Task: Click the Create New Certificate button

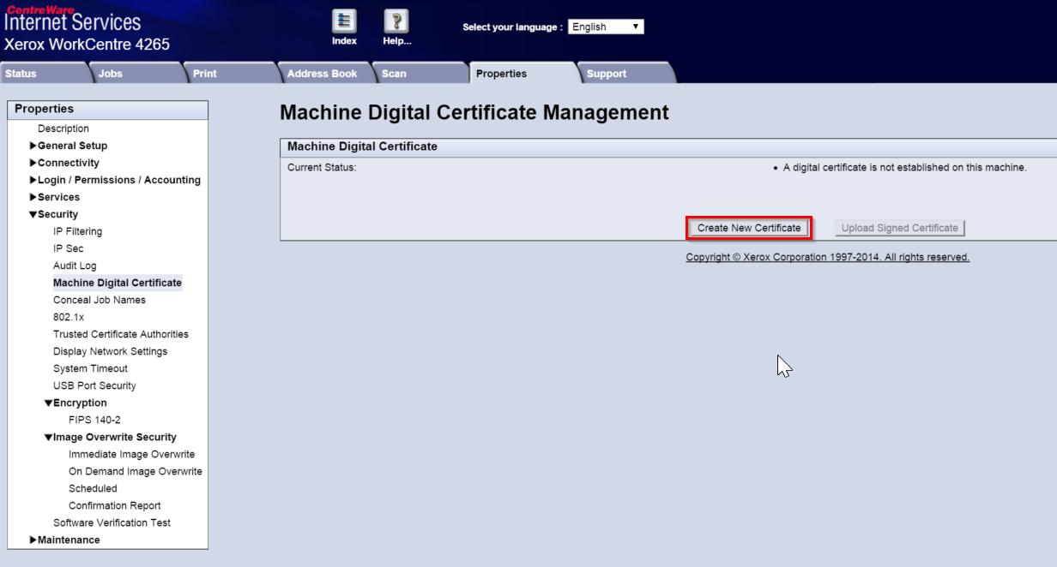Action: 748,227
